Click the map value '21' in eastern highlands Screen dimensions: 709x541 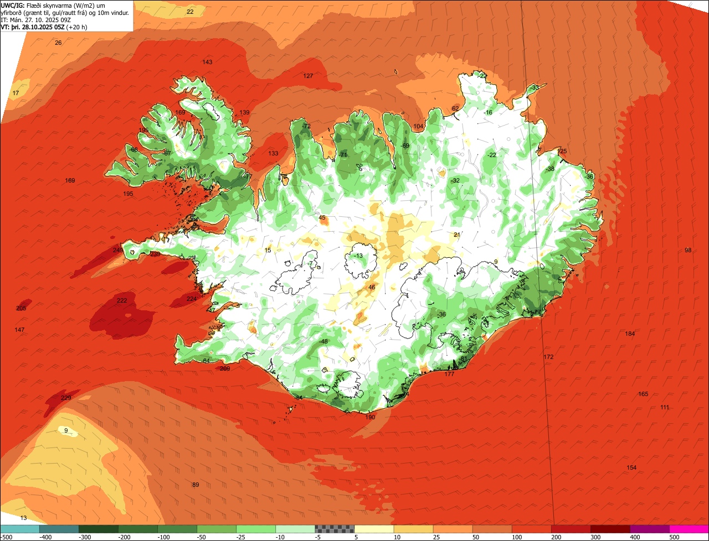pyautogui.click(x=457, y=235)
